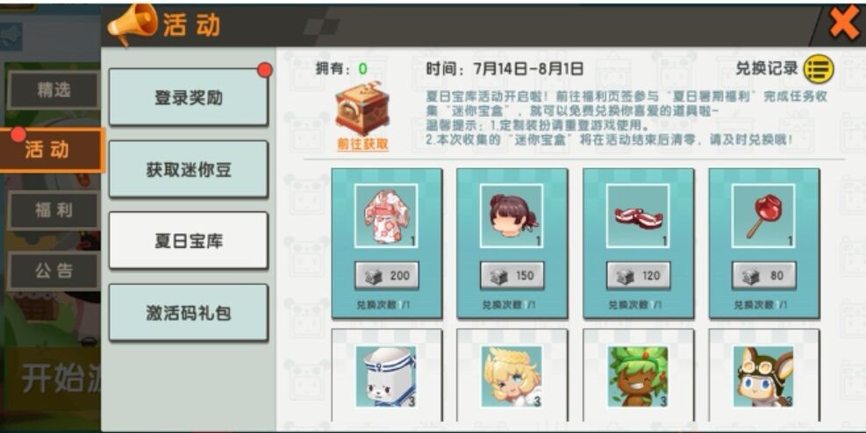Go to the 福利 side menu
866x433 pixels.
coord(54,209)
